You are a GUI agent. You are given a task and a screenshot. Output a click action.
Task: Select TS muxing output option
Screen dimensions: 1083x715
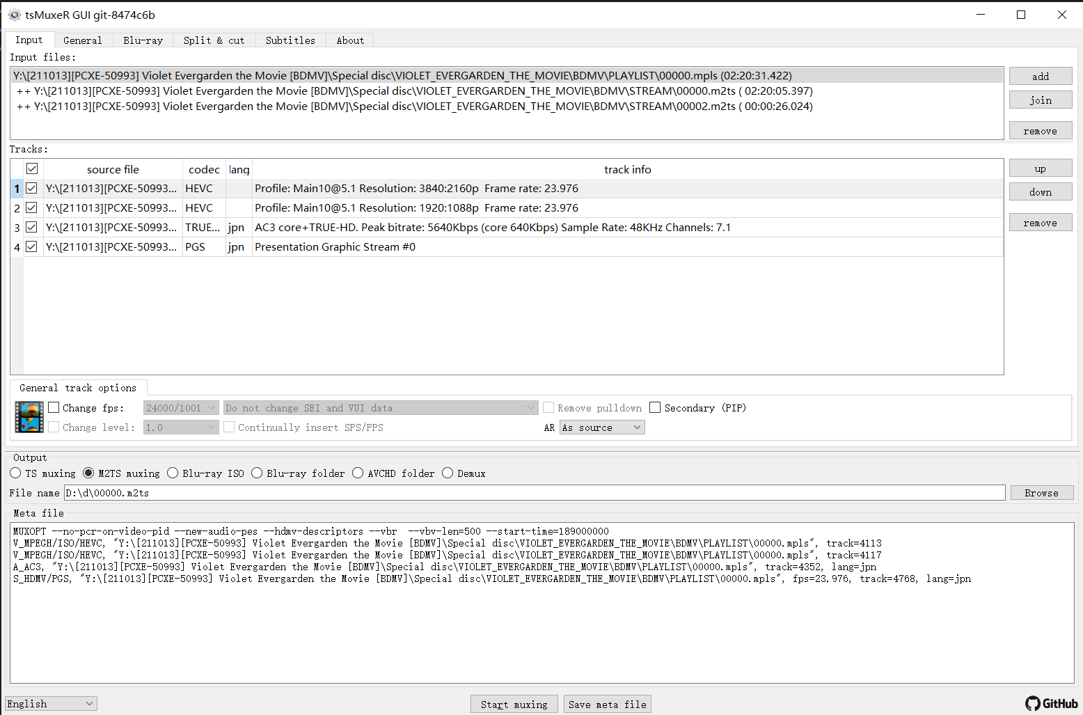pyautogui.click(x=15, y=473)
